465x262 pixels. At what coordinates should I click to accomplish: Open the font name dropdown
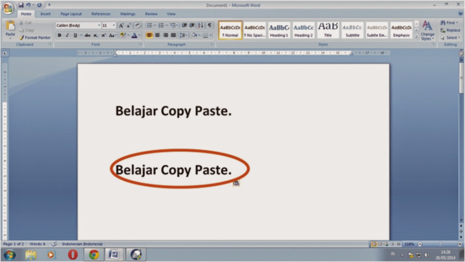pos(99,25)
